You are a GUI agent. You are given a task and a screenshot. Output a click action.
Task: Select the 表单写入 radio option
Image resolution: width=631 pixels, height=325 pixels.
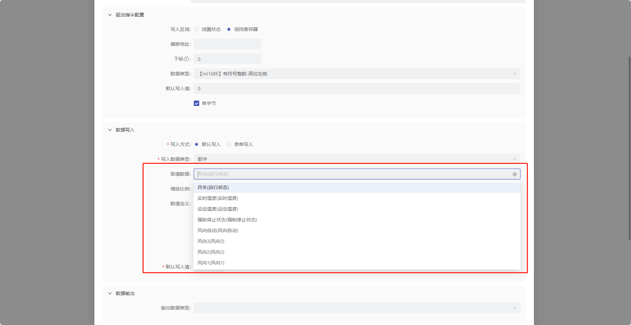[x=229, y=144]
